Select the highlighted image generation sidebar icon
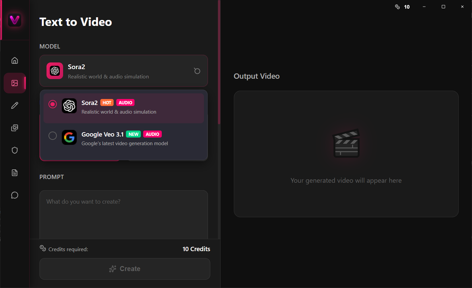The height and width of the screenshot is (288, 472). click(x=15, y=83)
